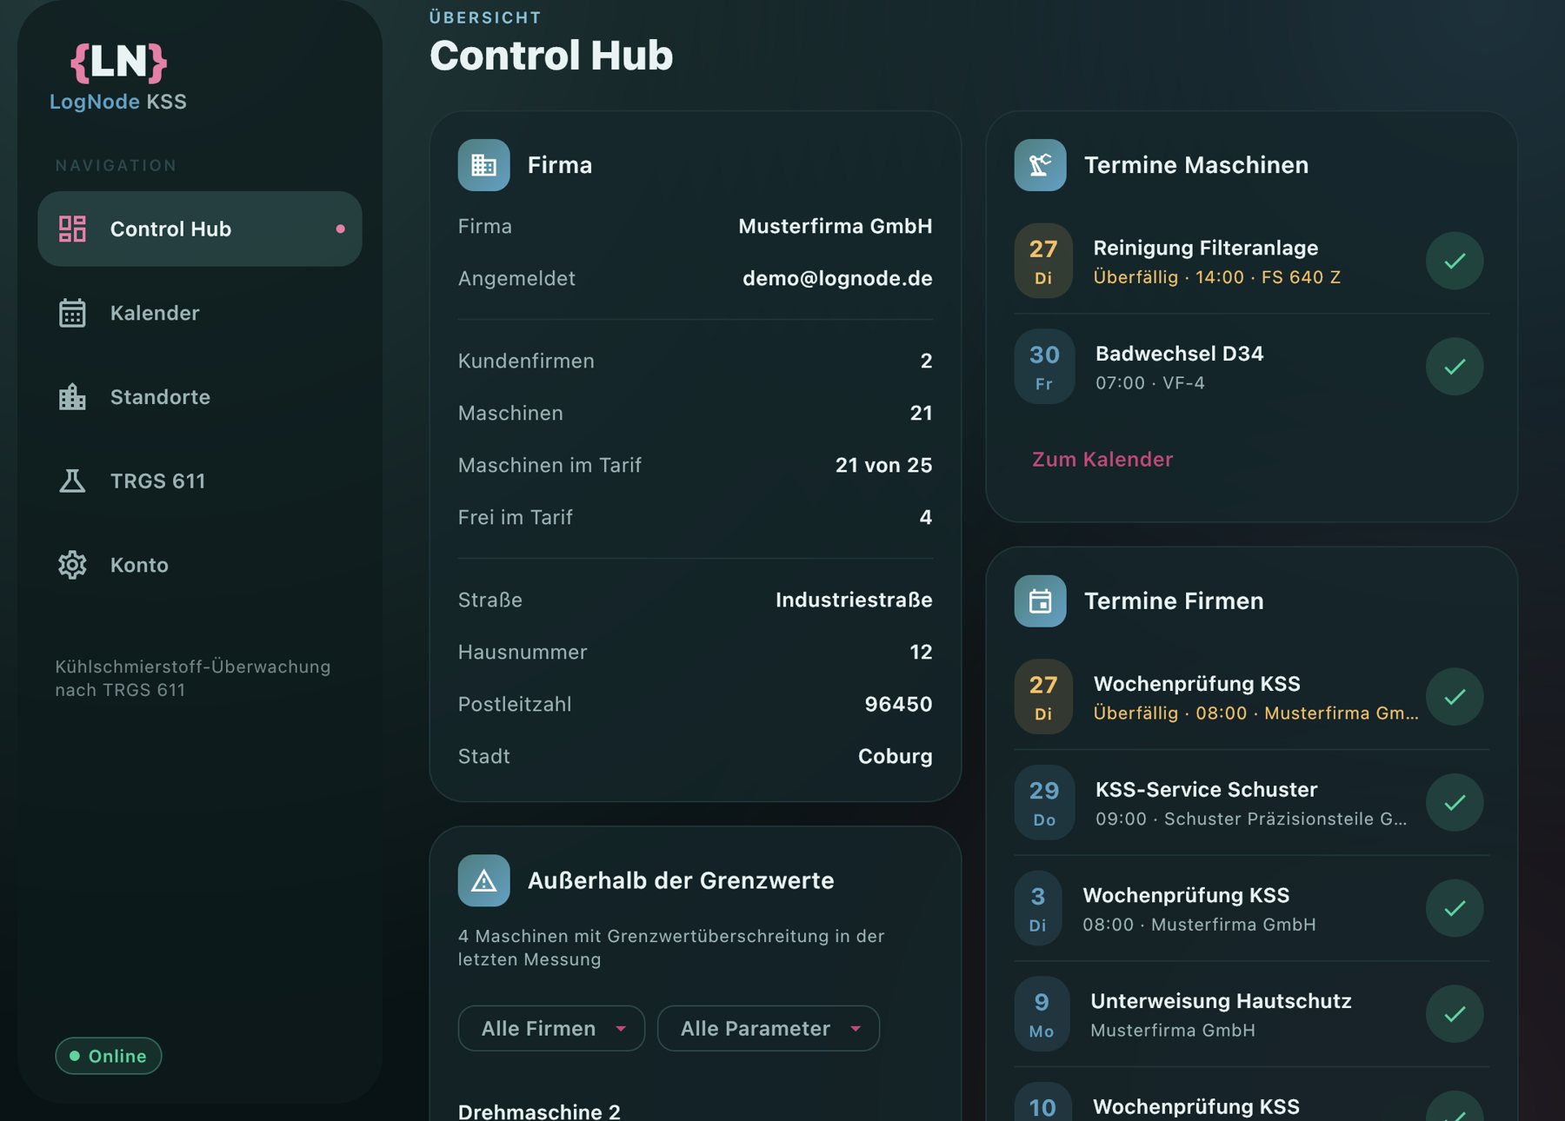Check off KSS-Service Schuster appointment
The height and width of the screenshot is (1121, 1565).
coord(1455,803)
